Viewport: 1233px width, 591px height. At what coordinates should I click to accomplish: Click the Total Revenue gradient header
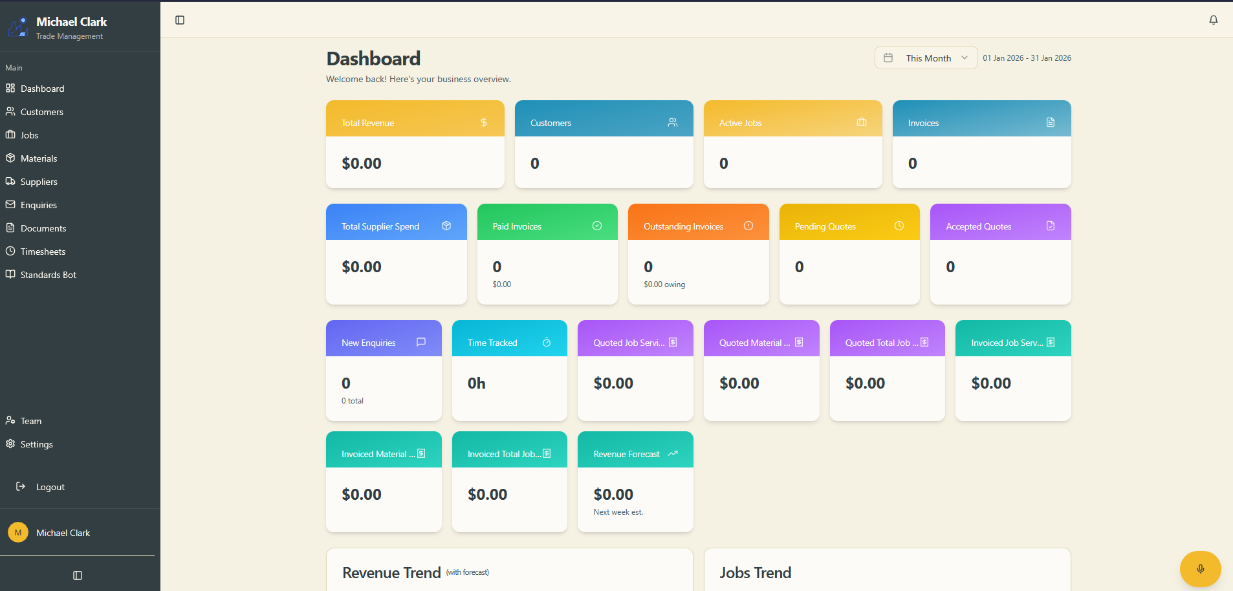coord(415,122)
